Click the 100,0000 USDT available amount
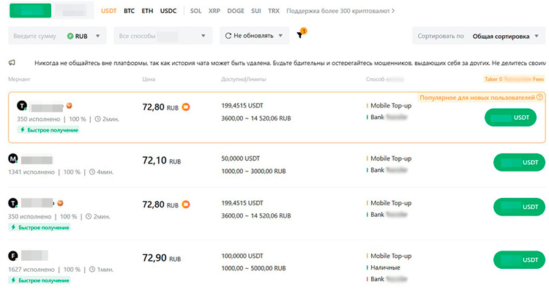This screenshot has height=290, width=549. (x=242, y=256)
